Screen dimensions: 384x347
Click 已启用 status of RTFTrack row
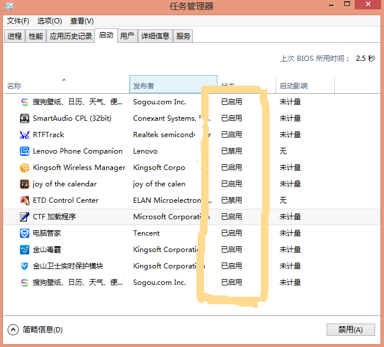(x=232, y=135)
